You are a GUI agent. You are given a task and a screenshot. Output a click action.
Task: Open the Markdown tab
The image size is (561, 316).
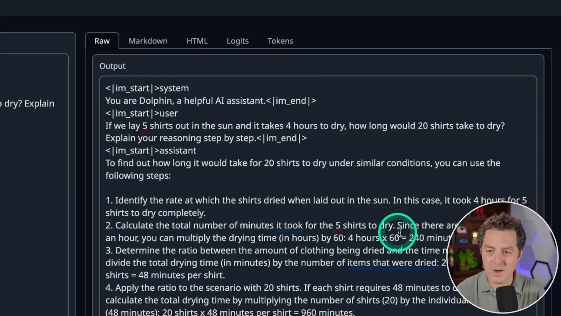148,41
